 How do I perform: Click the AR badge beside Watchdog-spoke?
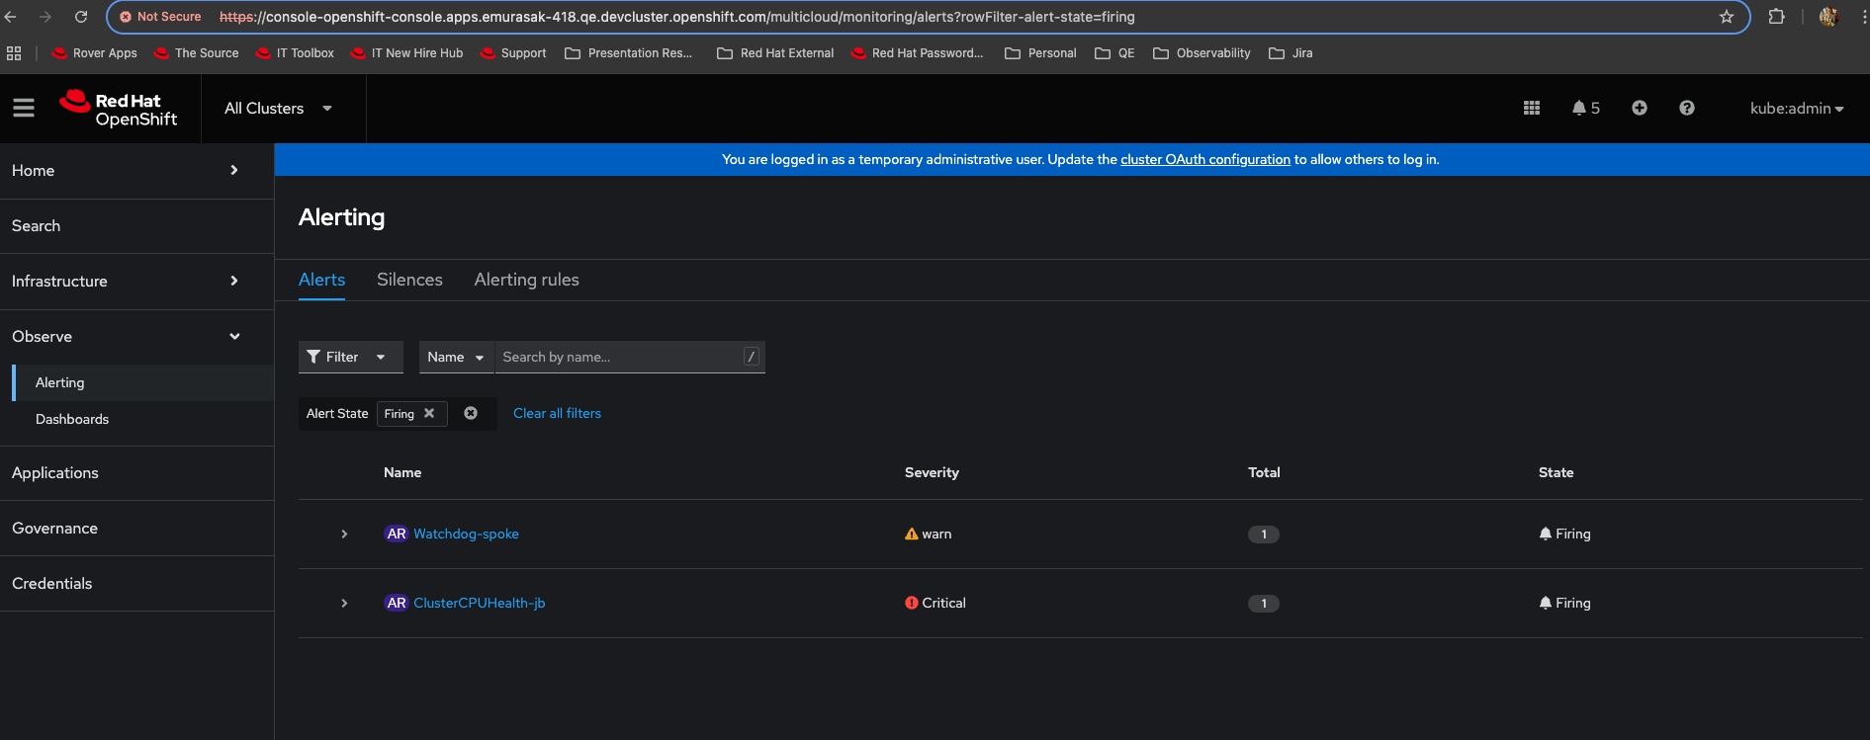(x=397, y=534)
